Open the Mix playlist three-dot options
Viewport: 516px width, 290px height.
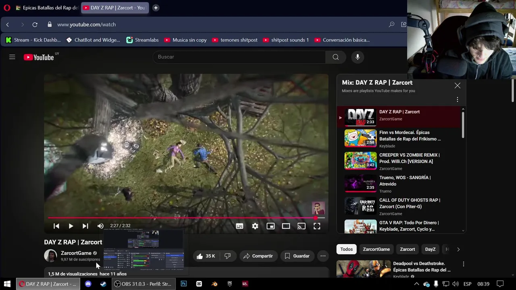pyautogui.click(x=457, y=99)
